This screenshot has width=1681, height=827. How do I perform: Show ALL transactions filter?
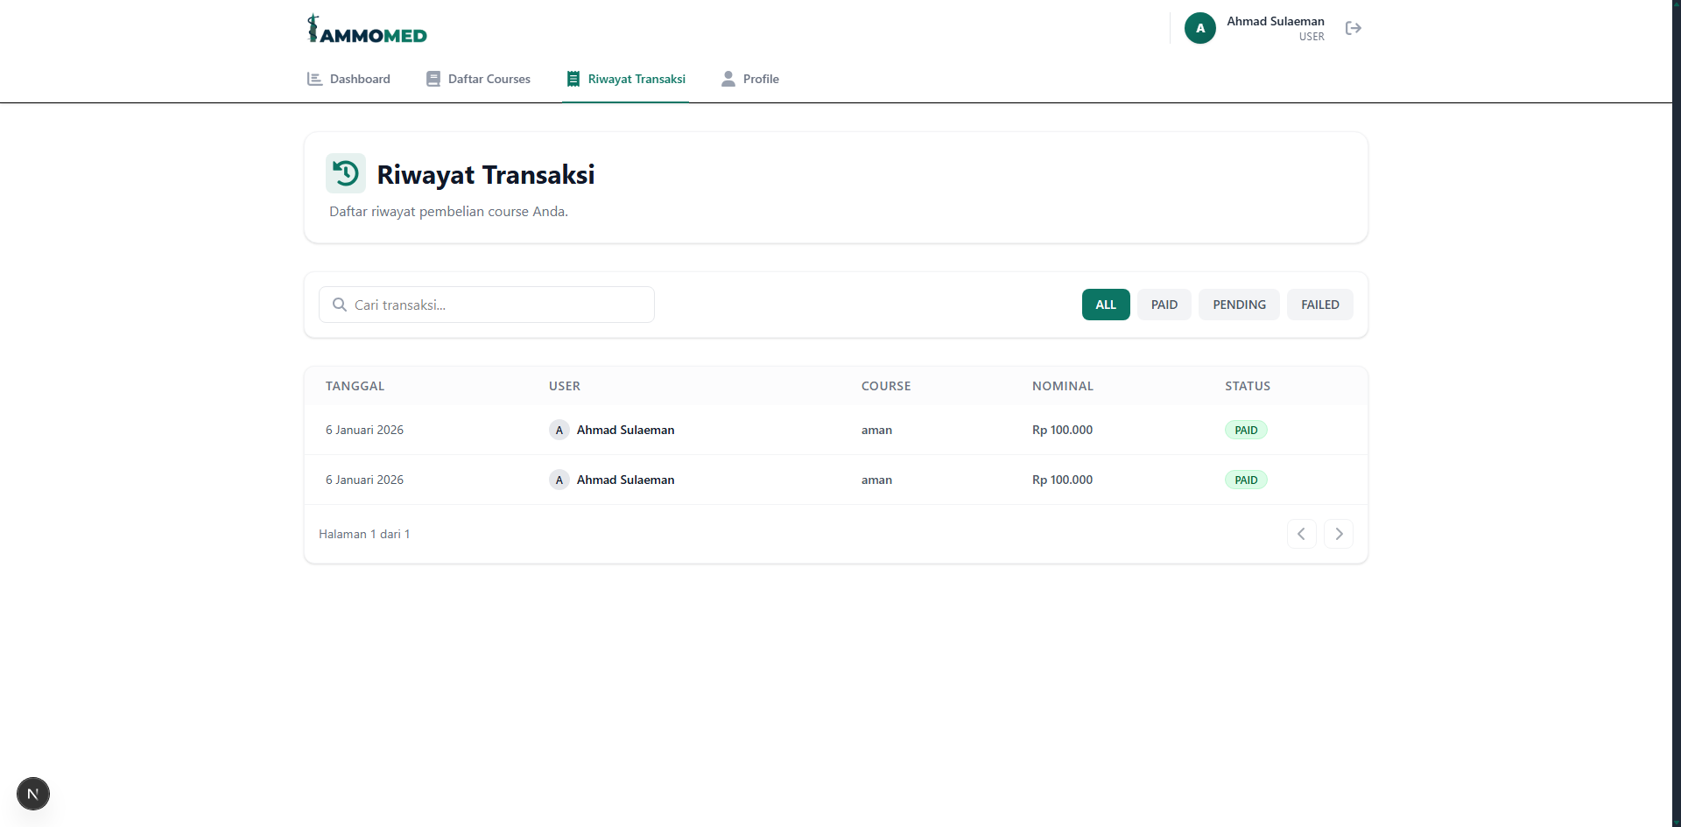click(x=1106, y=305)
